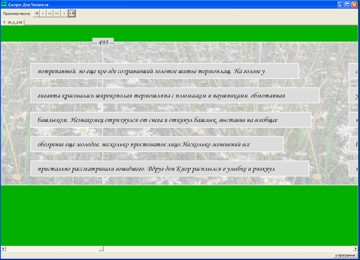Maximize the Силуэт Для Читателя window

click(347, 5)
